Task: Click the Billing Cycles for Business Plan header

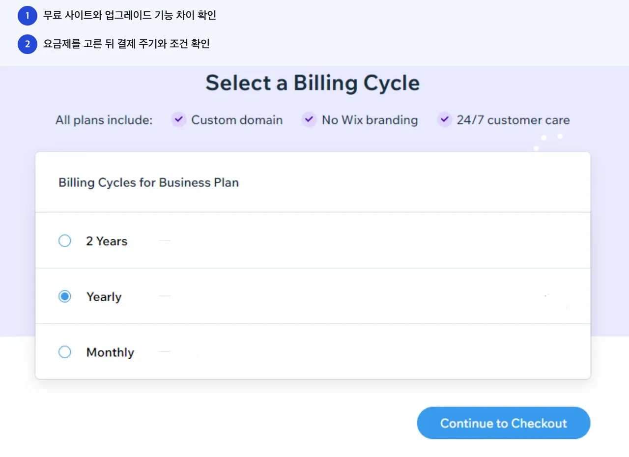Action: point(148,182)
